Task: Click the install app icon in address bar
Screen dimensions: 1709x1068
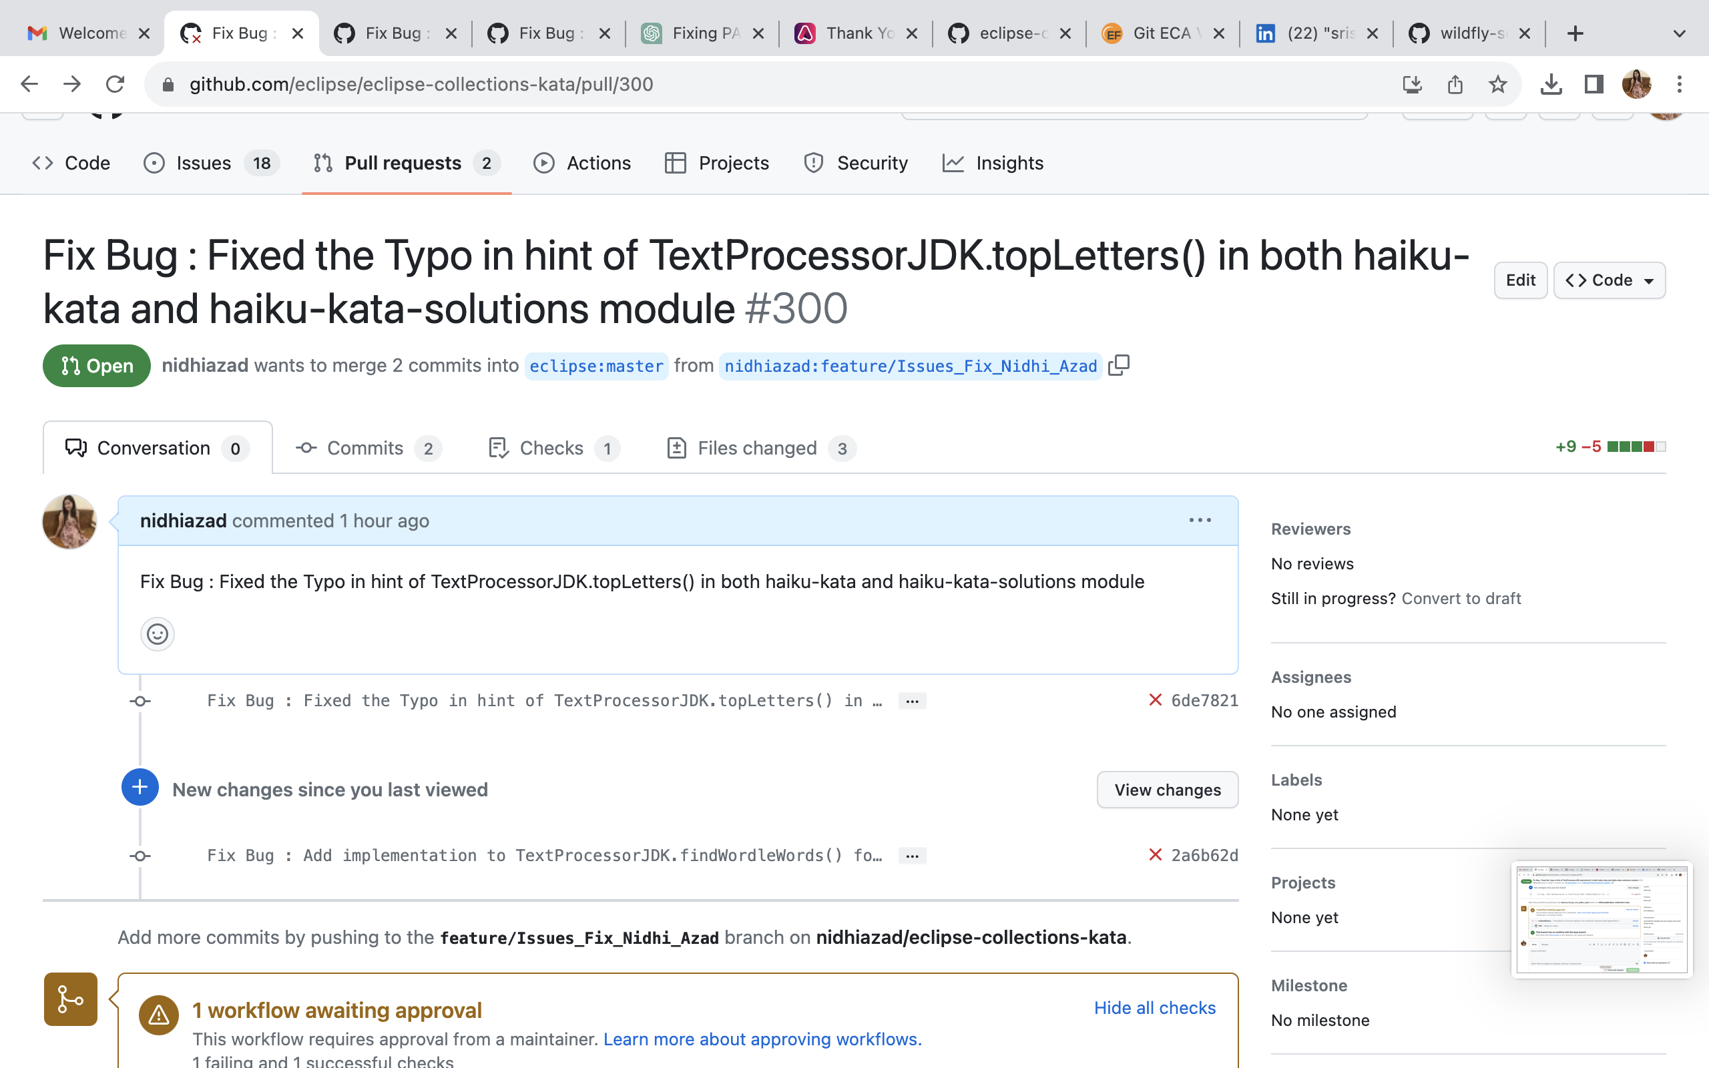Action: click(x=1412, y=85)
